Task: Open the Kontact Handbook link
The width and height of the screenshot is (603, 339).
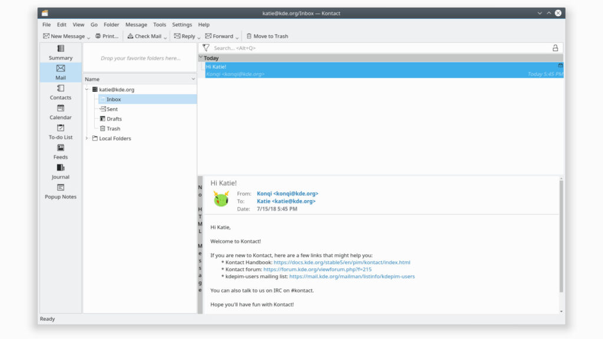Action: pos(342,262)
